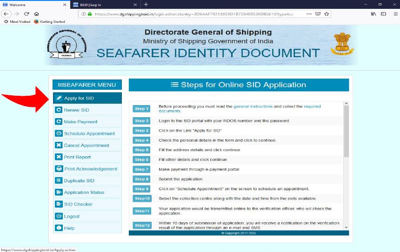
Task: Click the green padlock security icon
Action: coord(90,14)
